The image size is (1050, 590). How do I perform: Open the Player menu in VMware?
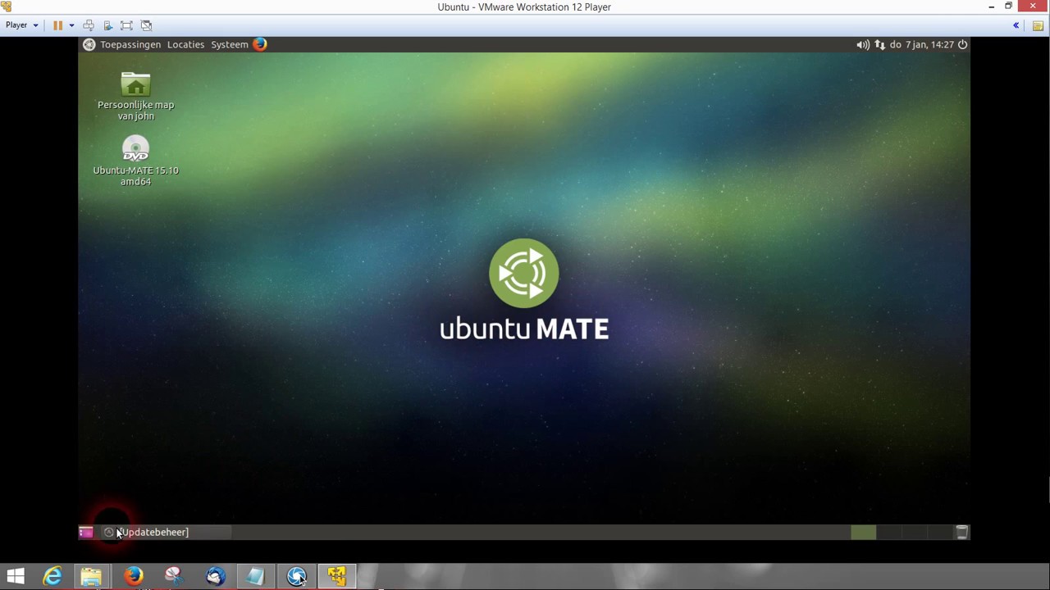[x=21, y=25]
